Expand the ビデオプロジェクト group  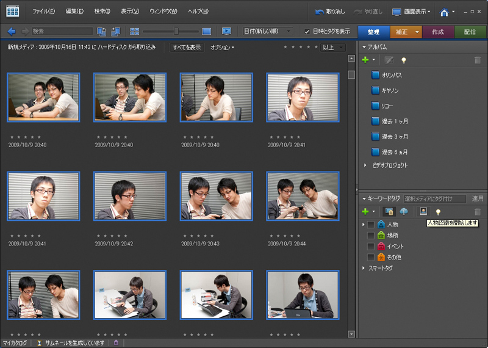(365, 165)
